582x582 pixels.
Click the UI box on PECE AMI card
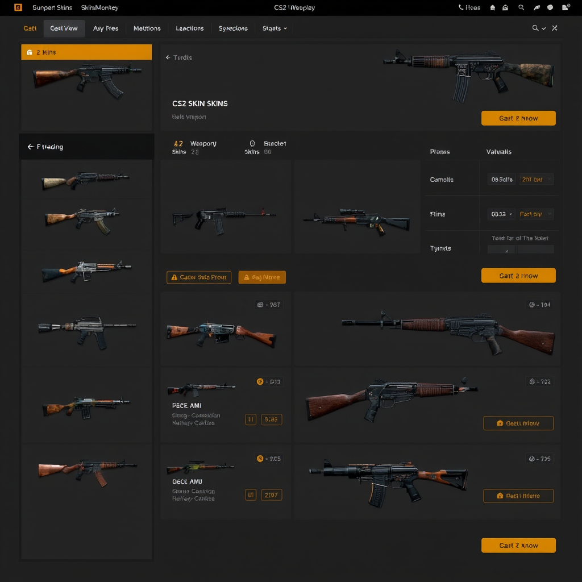(251, 419)
